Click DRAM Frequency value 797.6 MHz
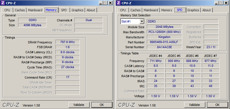The image size is (230, 109). pyautogui.click(x=68, y=42)
